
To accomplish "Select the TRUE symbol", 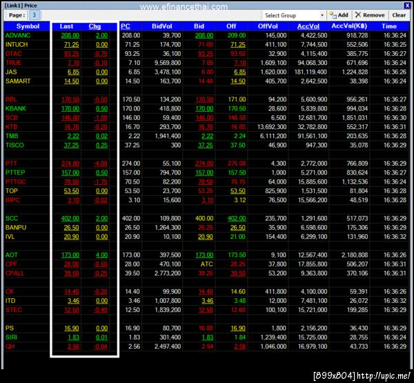I will coord(13,63).
